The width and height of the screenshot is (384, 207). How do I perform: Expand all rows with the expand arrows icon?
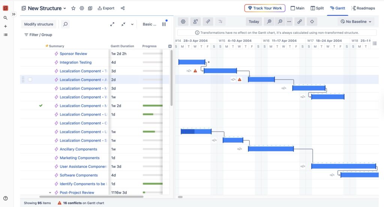(x=112, y=24)
